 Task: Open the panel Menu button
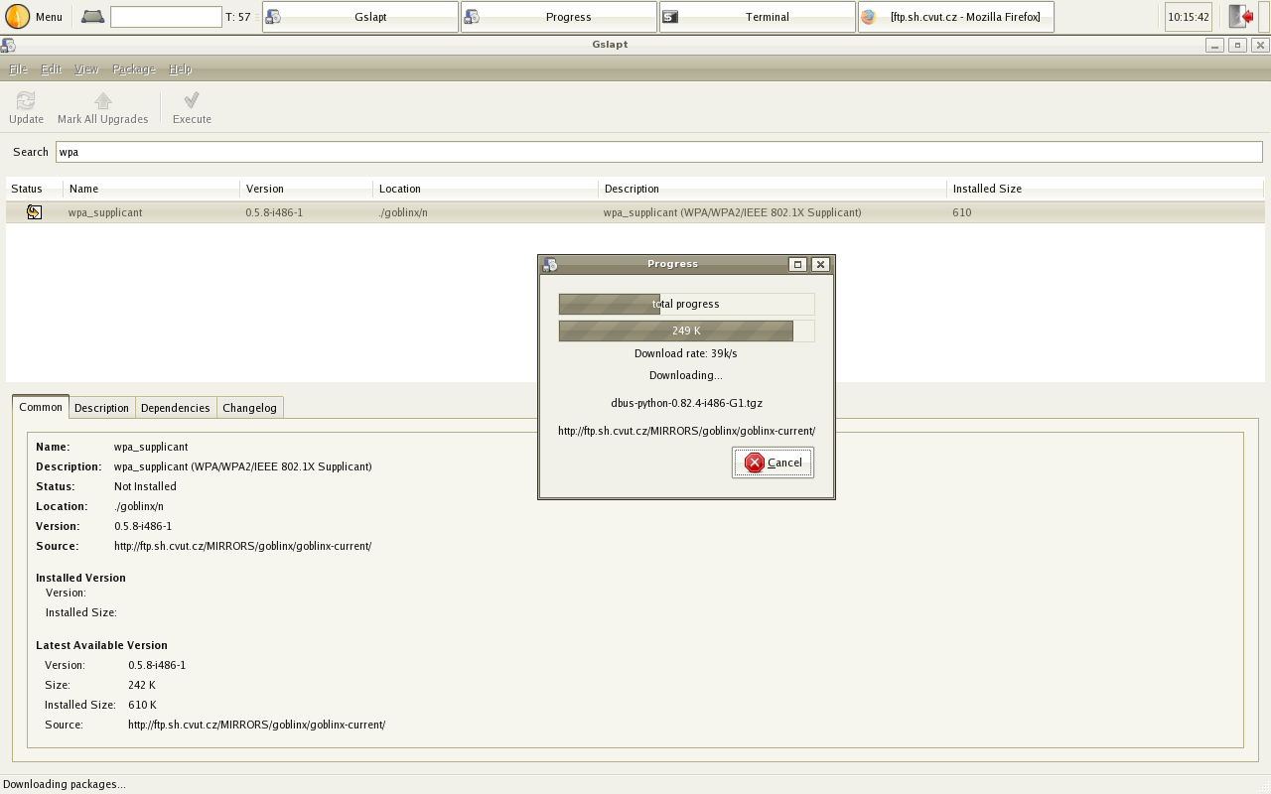click(35, 17)
